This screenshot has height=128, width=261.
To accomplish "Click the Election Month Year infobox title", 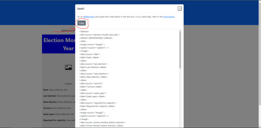I will (x=59, y=44).
